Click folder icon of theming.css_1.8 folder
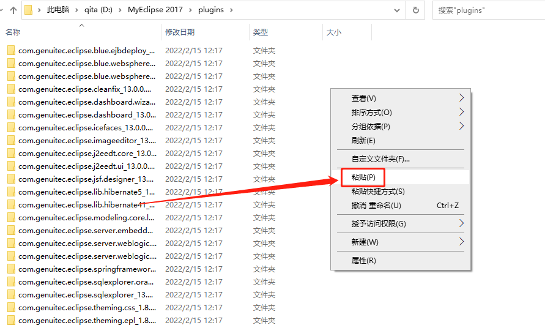Screen dimensions: 545x328 pos(11,307)
